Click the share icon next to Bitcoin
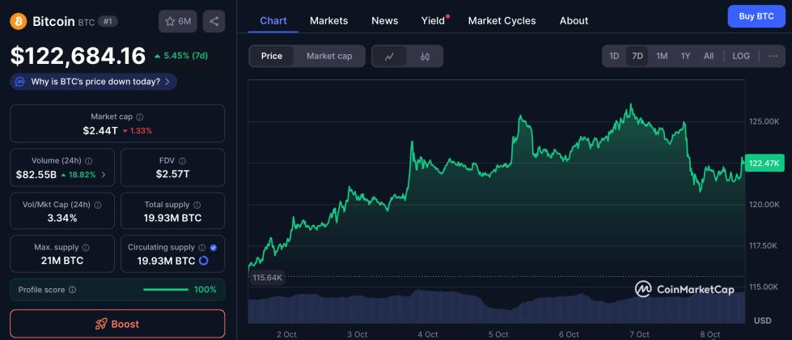The width and height of the screenshot is (792, 340). (x=214, y=21)
